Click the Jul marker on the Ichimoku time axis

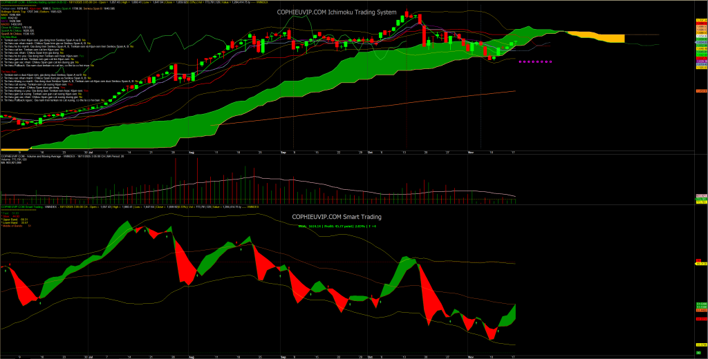pyautogui.click(x=92, y=151)
